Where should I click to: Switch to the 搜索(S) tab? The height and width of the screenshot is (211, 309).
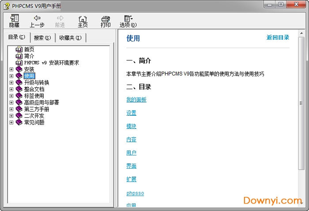[42, 38]
